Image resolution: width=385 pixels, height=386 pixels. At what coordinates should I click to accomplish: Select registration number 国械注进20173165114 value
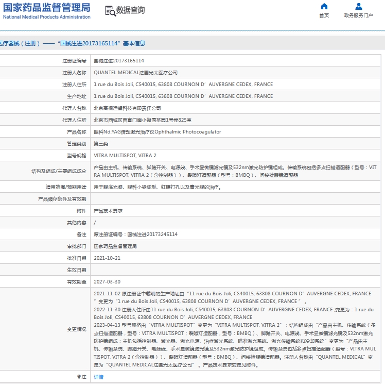click(119, 61)
